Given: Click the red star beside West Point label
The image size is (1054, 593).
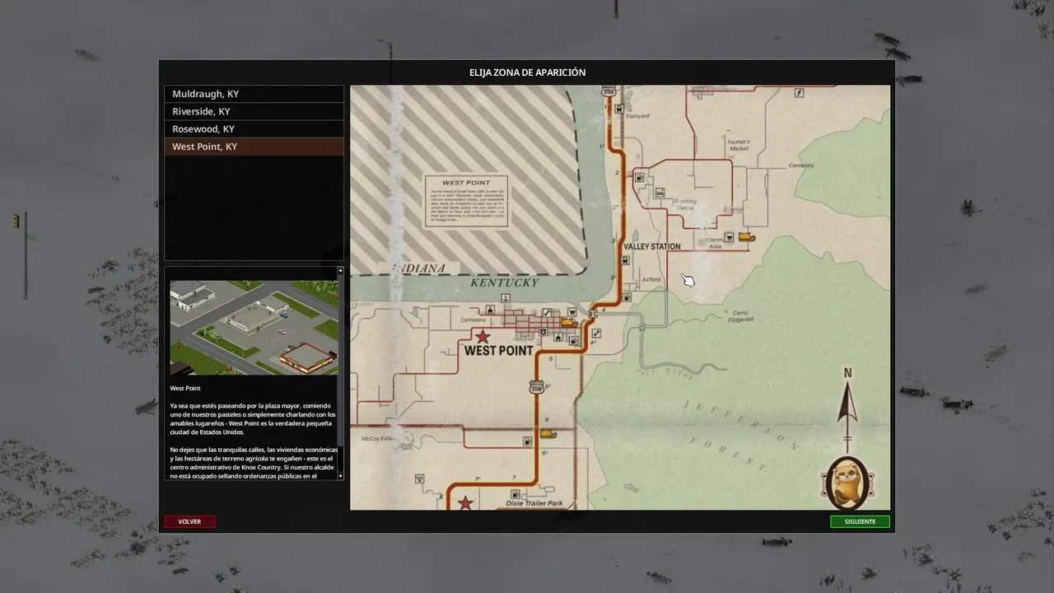Looking at the screenshot, I should pyautogui.click(x=483, y=336).
